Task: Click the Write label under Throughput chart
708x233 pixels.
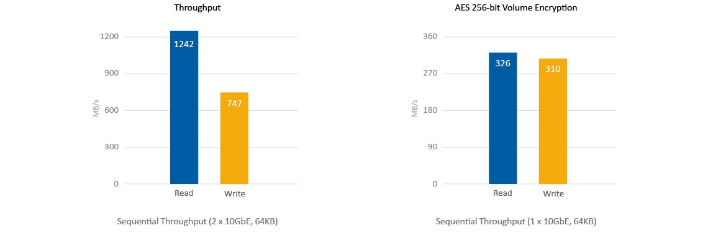Action: pyautogui.click(x=234, y=194)
